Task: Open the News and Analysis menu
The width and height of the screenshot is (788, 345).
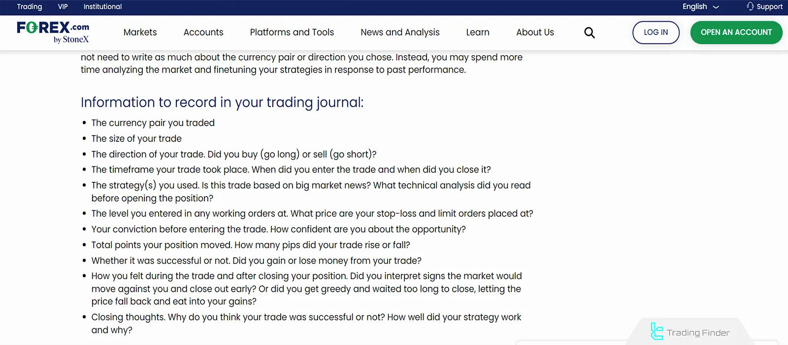Action: coord(399,32)
